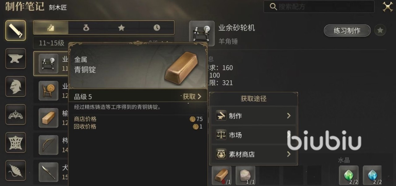Select the saw woodworking category icon
This screenshot has height=186, width=396.
(15, 30)
